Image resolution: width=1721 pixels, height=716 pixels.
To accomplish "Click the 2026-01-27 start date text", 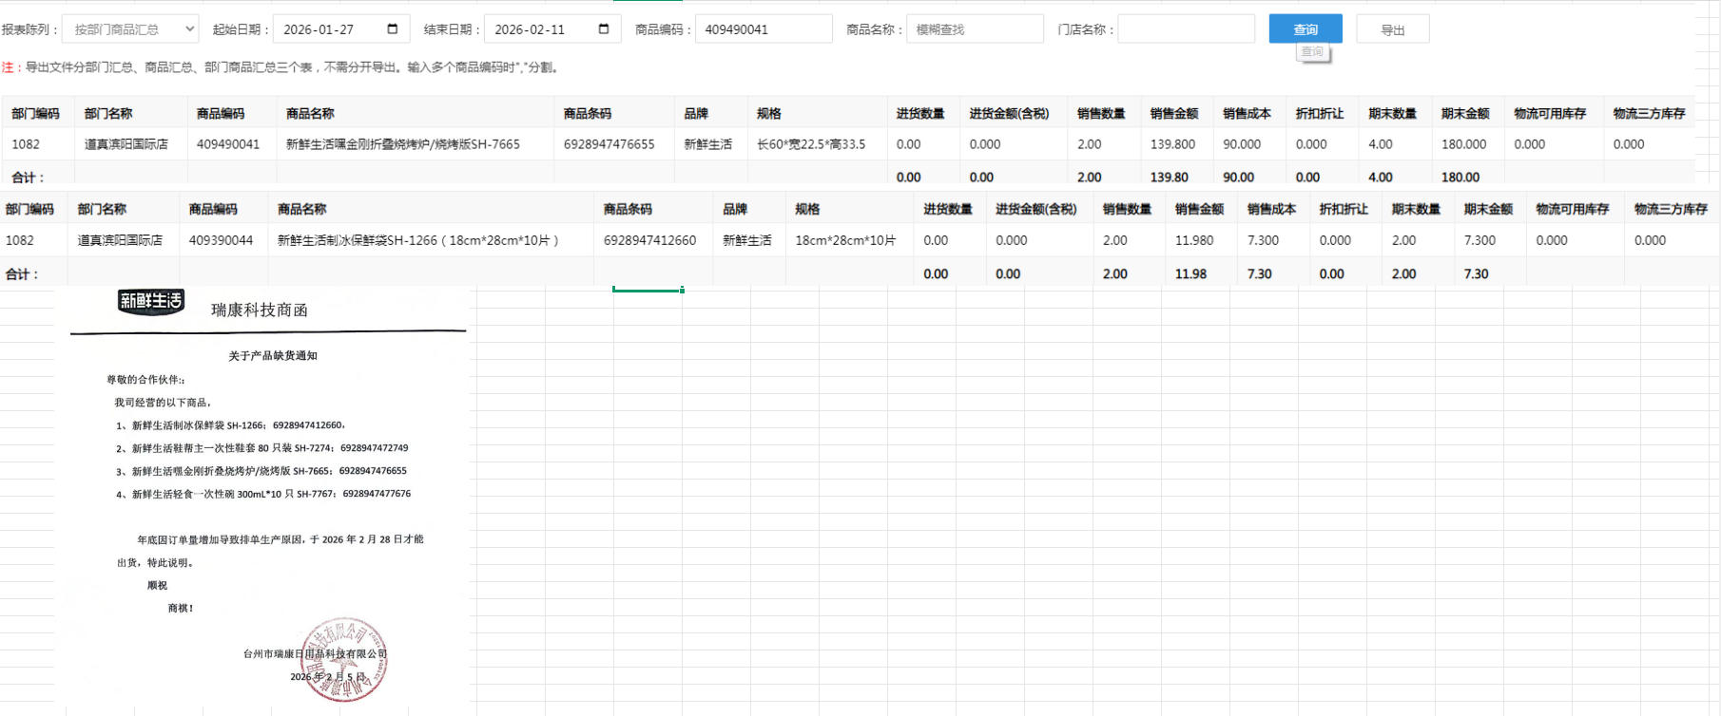I will pos(319,29).
